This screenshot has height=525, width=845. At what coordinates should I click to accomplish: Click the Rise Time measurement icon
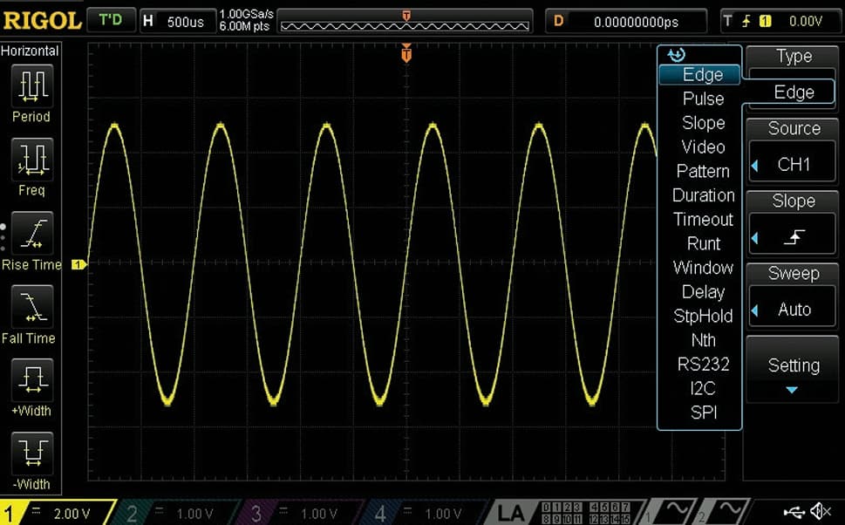[31, 234]
